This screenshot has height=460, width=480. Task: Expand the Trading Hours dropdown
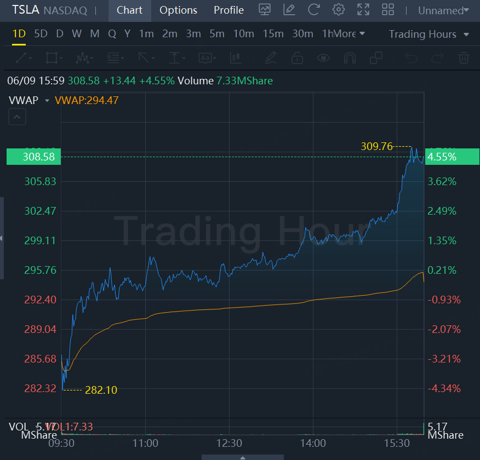coord(428,34)
